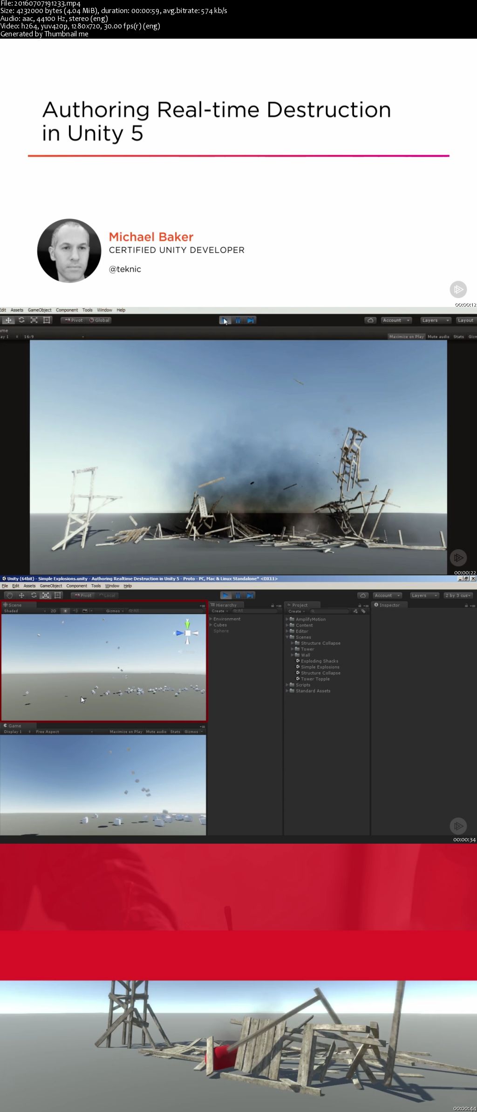Open Window menu in Simple Explosions editor

112,586
